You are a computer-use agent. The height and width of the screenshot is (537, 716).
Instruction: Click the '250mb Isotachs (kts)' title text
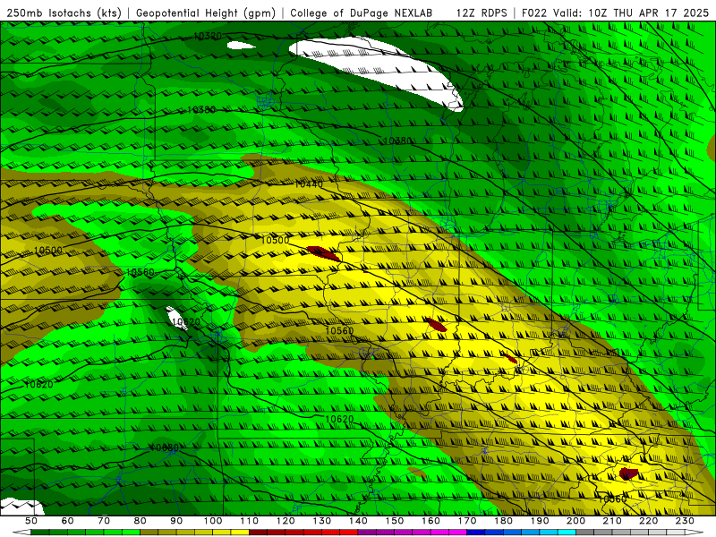(x=64, y=13)
